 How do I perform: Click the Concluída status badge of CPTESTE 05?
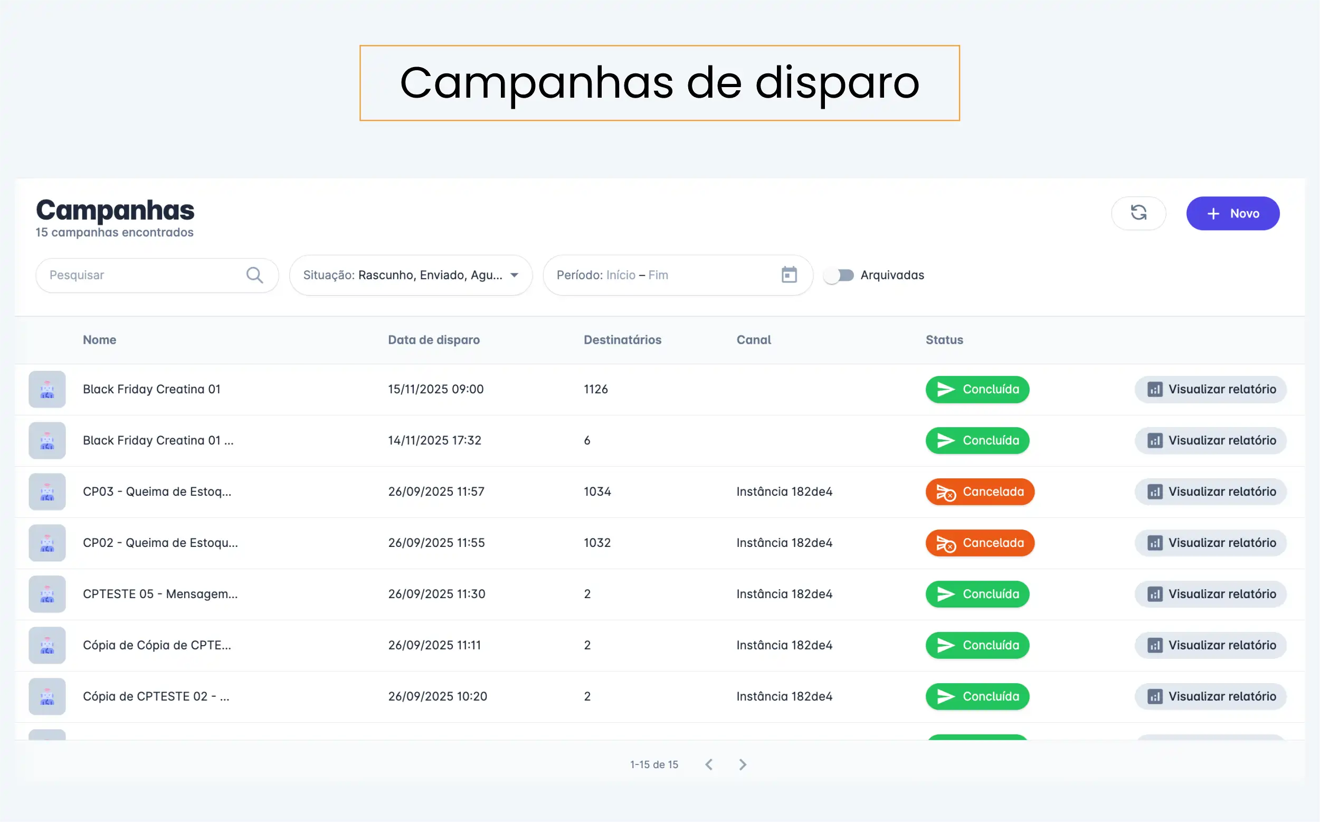click(977, 593)
